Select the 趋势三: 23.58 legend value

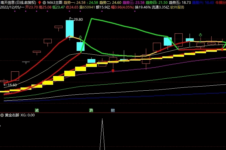coord(134,3)
